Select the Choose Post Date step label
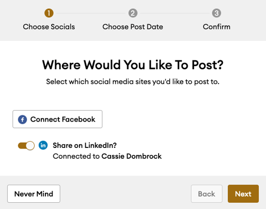The width and height of the screenshot is (266, 209). click(x=133, y=27)
